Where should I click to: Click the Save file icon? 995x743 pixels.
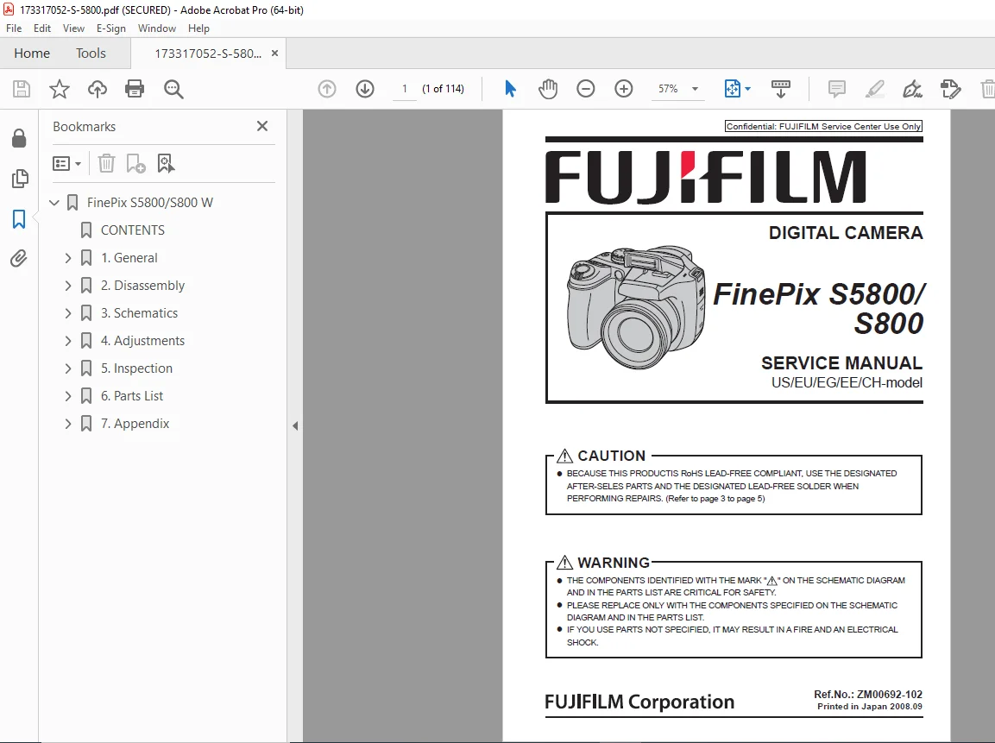point(22,89)
